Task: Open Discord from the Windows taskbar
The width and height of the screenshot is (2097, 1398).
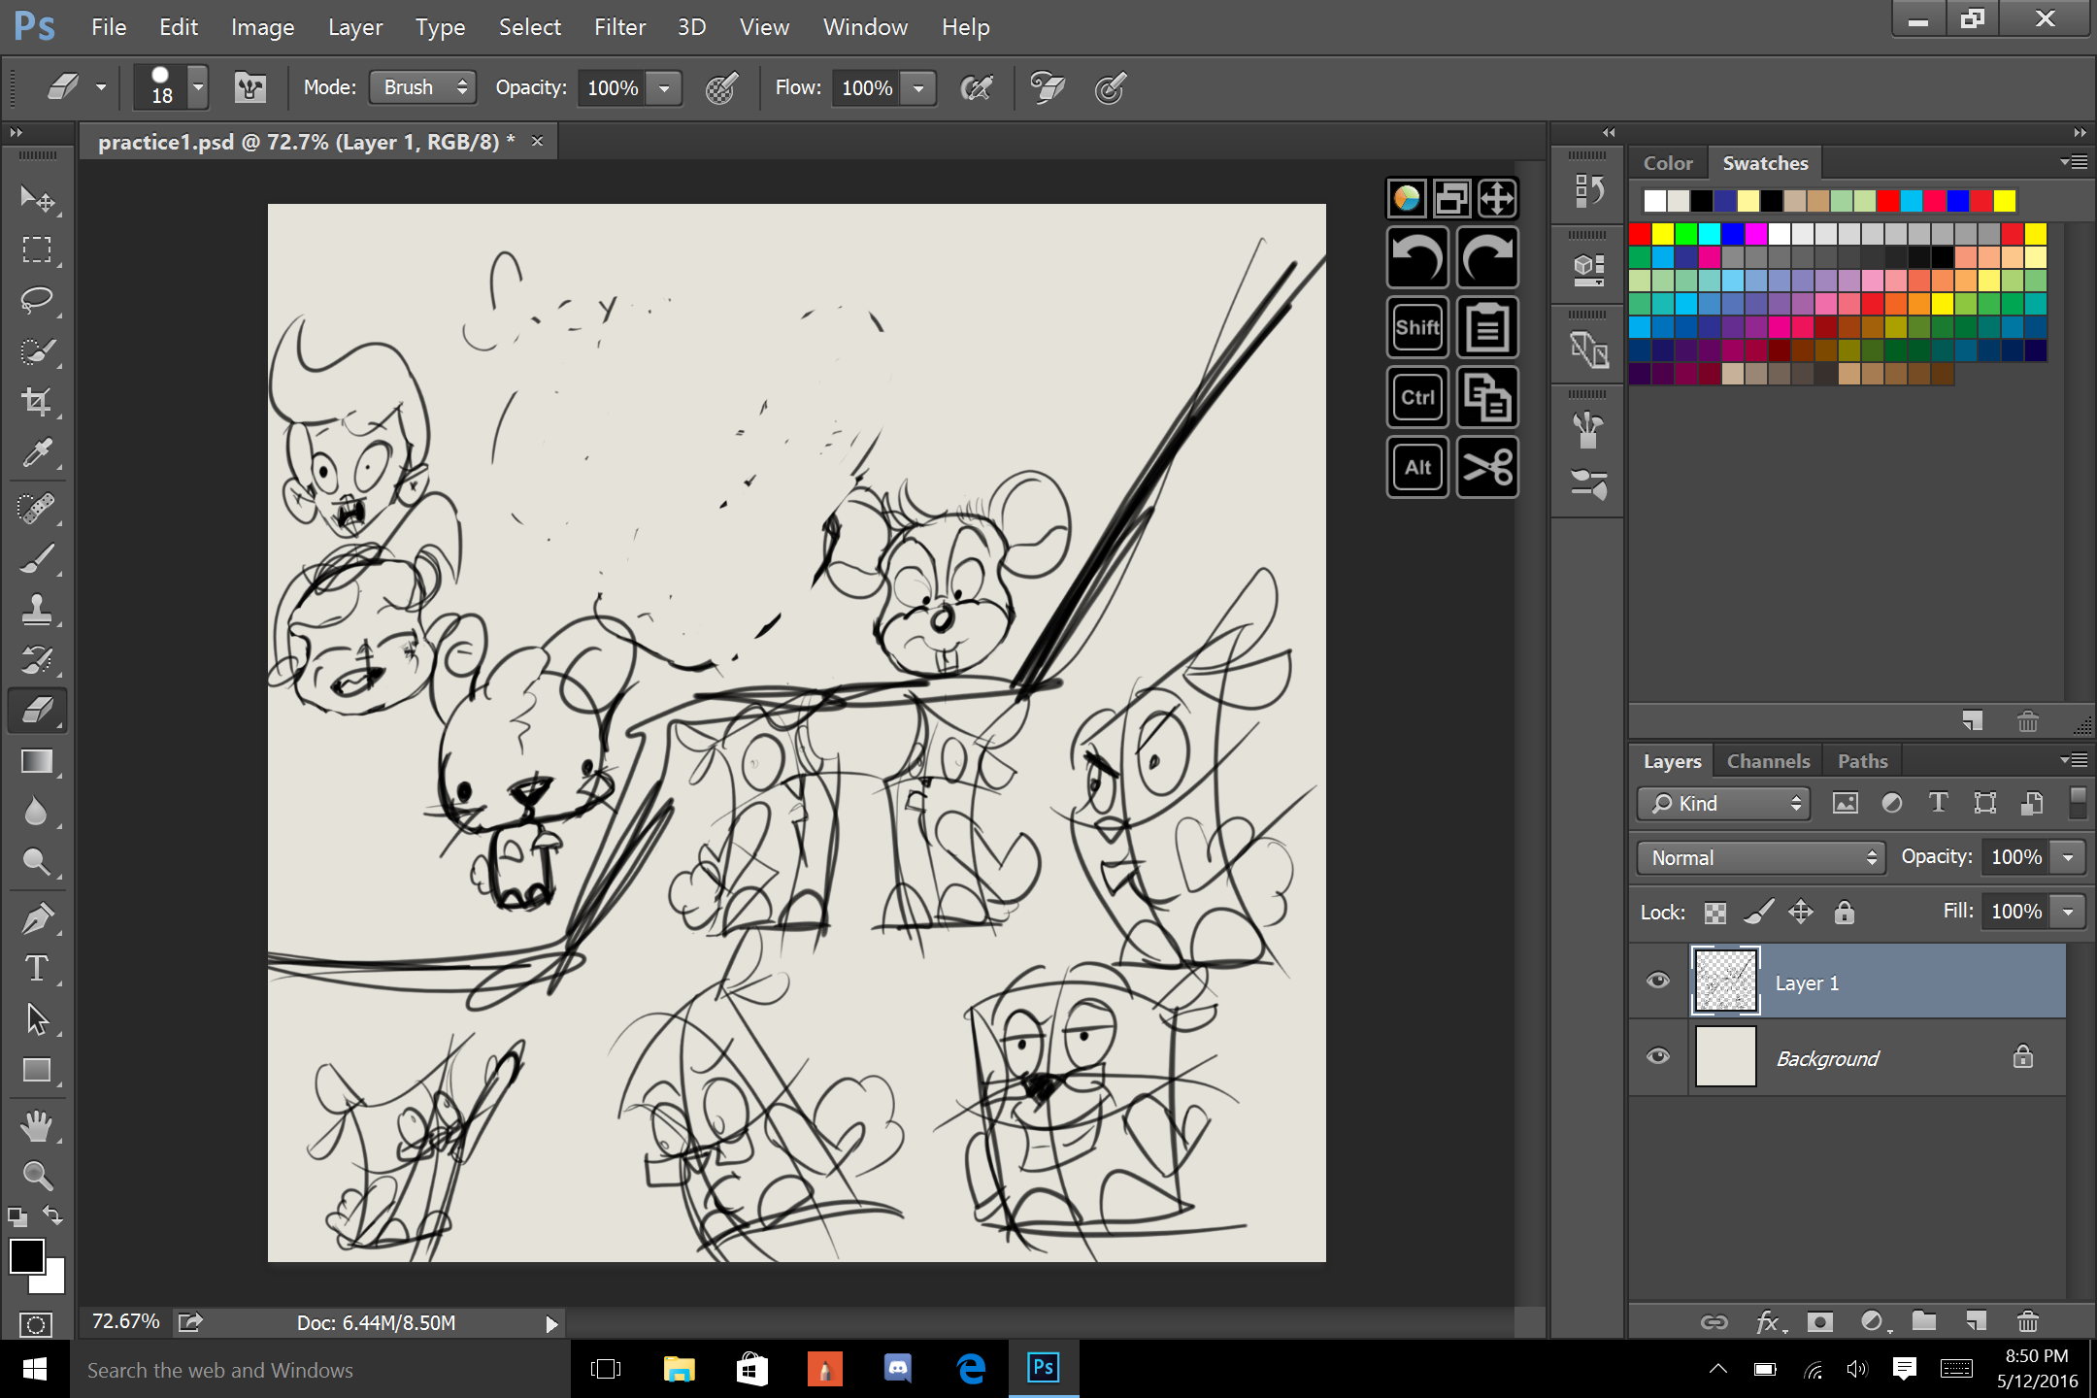Action: coord(898,1370)
